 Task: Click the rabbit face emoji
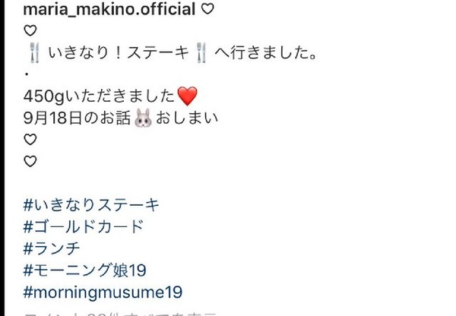[143, 118]
